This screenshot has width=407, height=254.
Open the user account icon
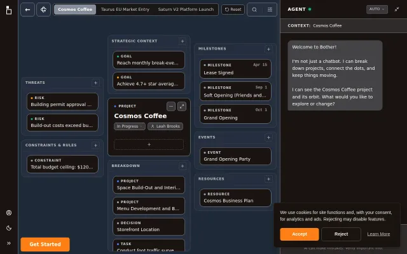pyautogui.click(x=9, y=213)
